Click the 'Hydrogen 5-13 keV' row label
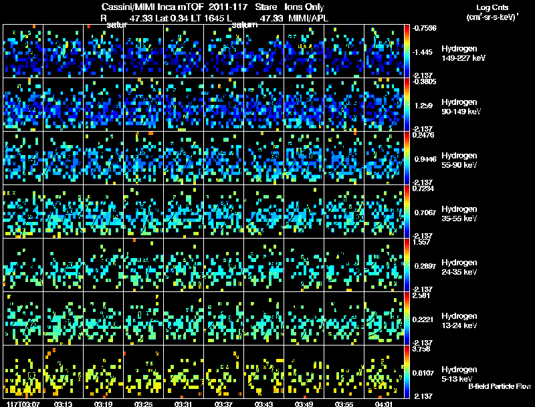Image resolution: width=535 pixels, height=407 pixels. (x=459, y=374)
